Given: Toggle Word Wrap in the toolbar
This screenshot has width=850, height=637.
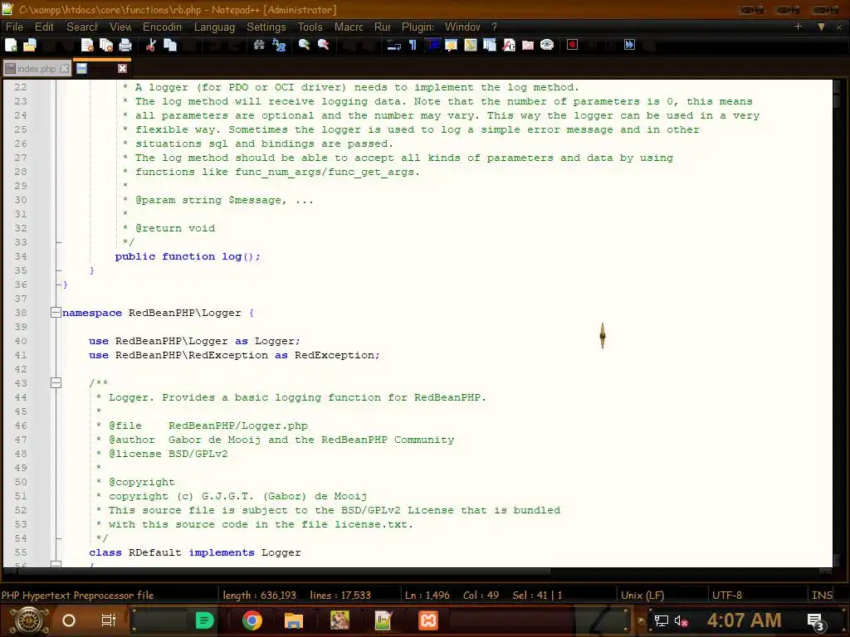Looking at the screenshot, I should click(393, 45).
